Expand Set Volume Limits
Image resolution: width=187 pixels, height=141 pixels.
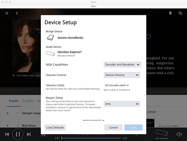117,85
